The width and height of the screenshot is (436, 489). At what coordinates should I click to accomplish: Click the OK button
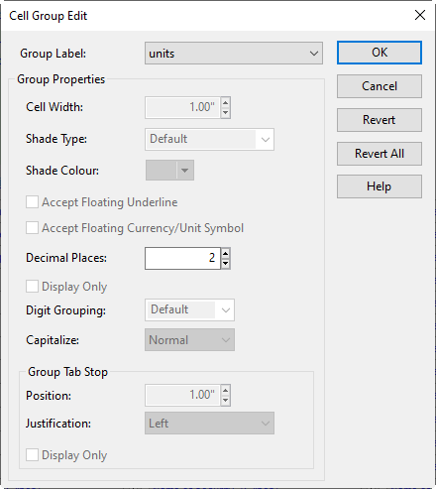(x=380, y=53)
